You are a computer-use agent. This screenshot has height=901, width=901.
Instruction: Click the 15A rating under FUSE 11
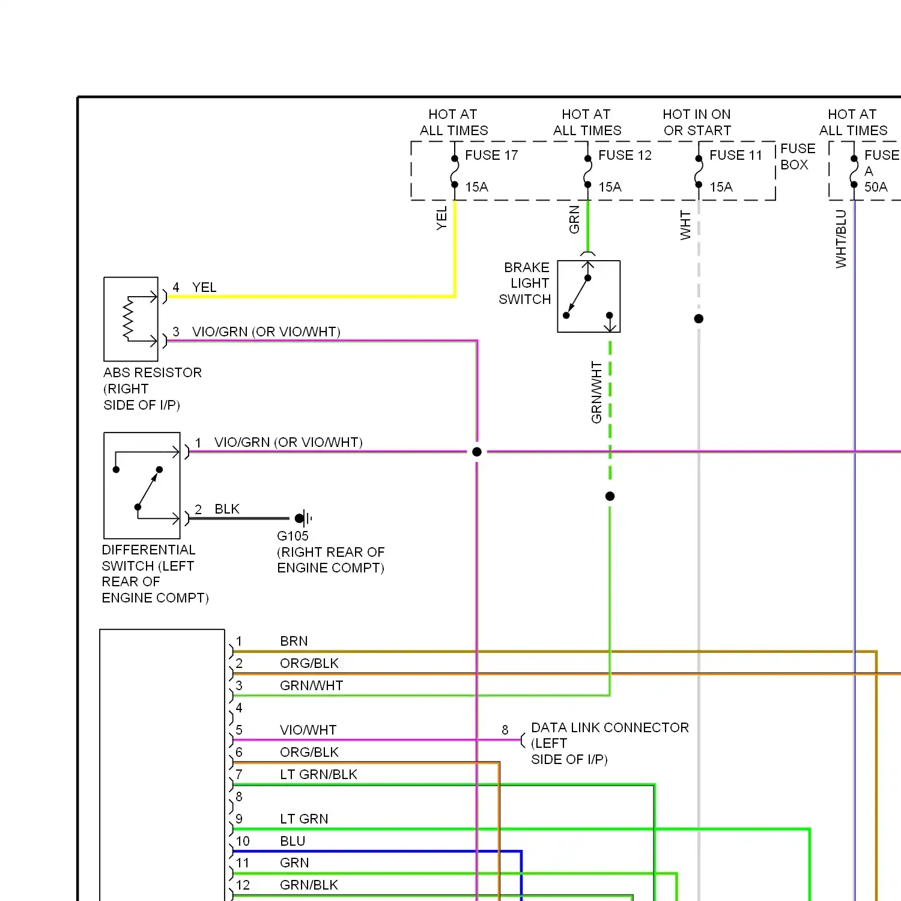721,187
